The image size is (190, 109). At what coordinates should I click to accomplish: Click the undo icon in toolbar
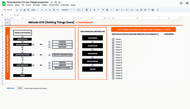coord(17,10)
